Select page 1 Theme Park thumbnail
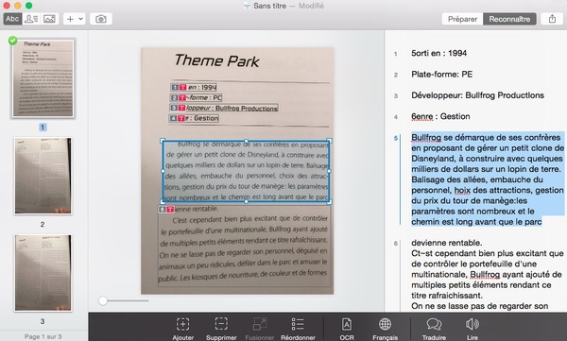 [43, 78]
